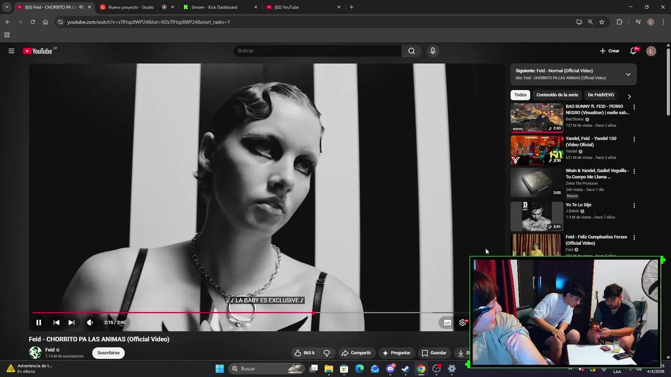The width and height of the screenshot is (671, 377).
Task: Toggle video subtitles on or off
Action: (x=447, y=323)
